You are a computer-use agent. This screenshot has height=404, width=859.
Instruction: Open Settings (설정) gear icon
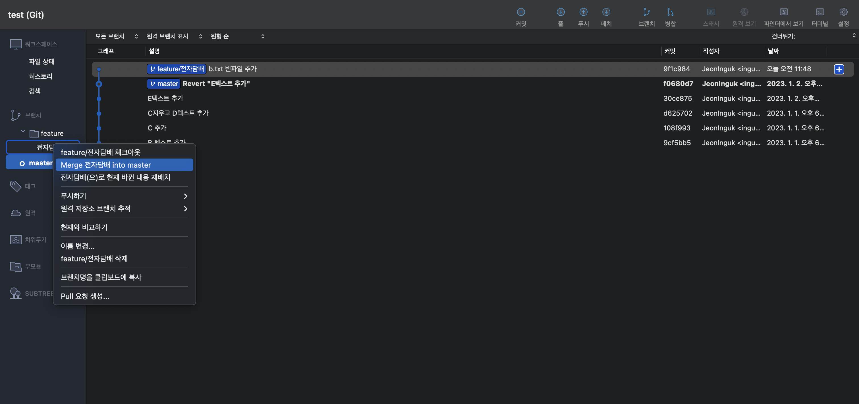tap(843, 12)
